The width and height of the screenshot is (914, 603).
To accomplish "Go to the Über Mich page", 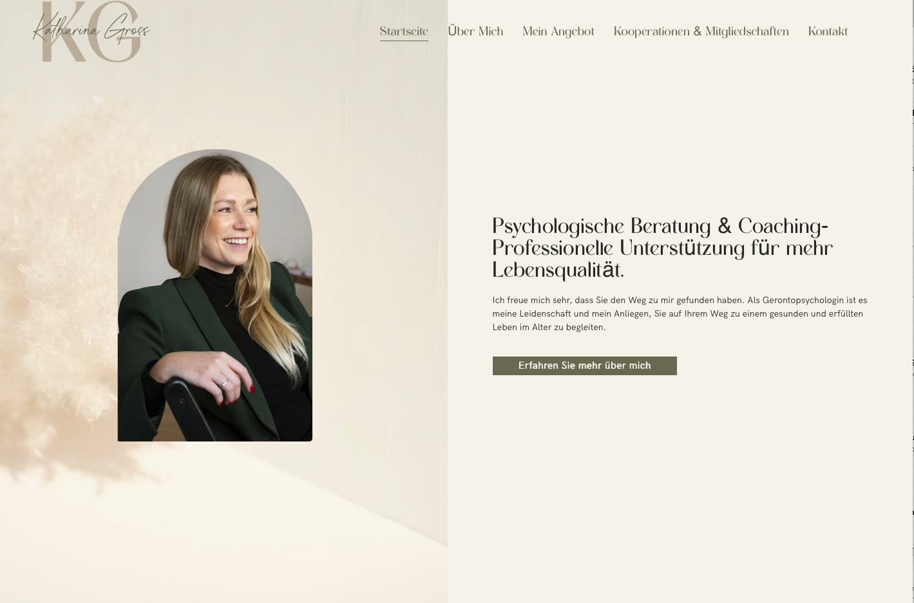I will click(475, 31).
